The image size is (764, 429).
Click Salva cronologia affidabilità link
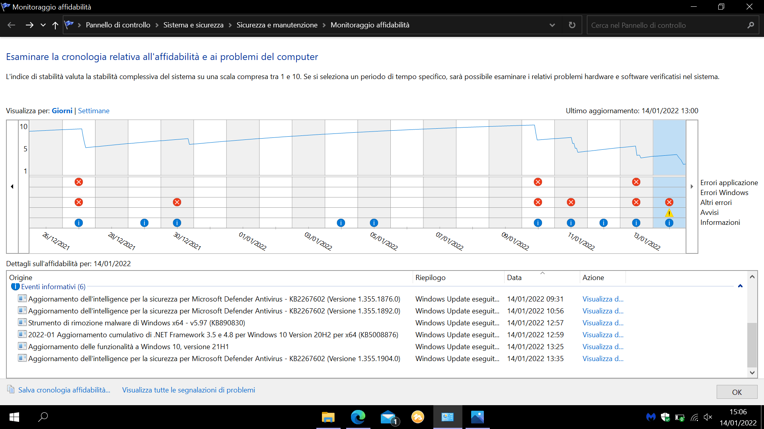point(64,390)
